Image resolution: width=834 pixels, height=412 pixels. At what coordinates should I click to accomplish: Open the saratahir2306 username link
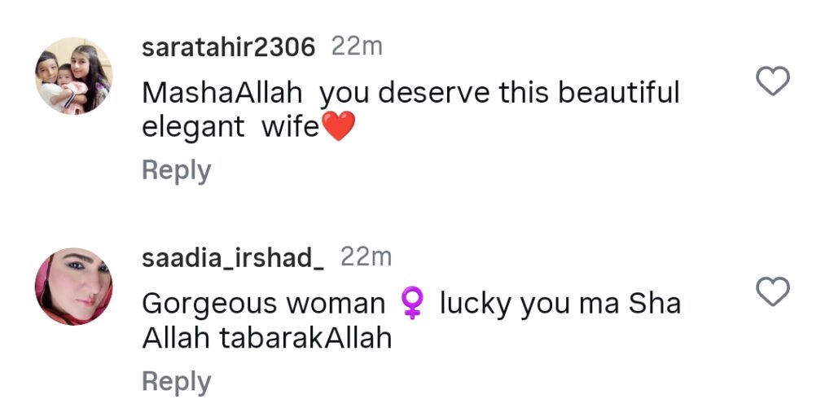228,47
